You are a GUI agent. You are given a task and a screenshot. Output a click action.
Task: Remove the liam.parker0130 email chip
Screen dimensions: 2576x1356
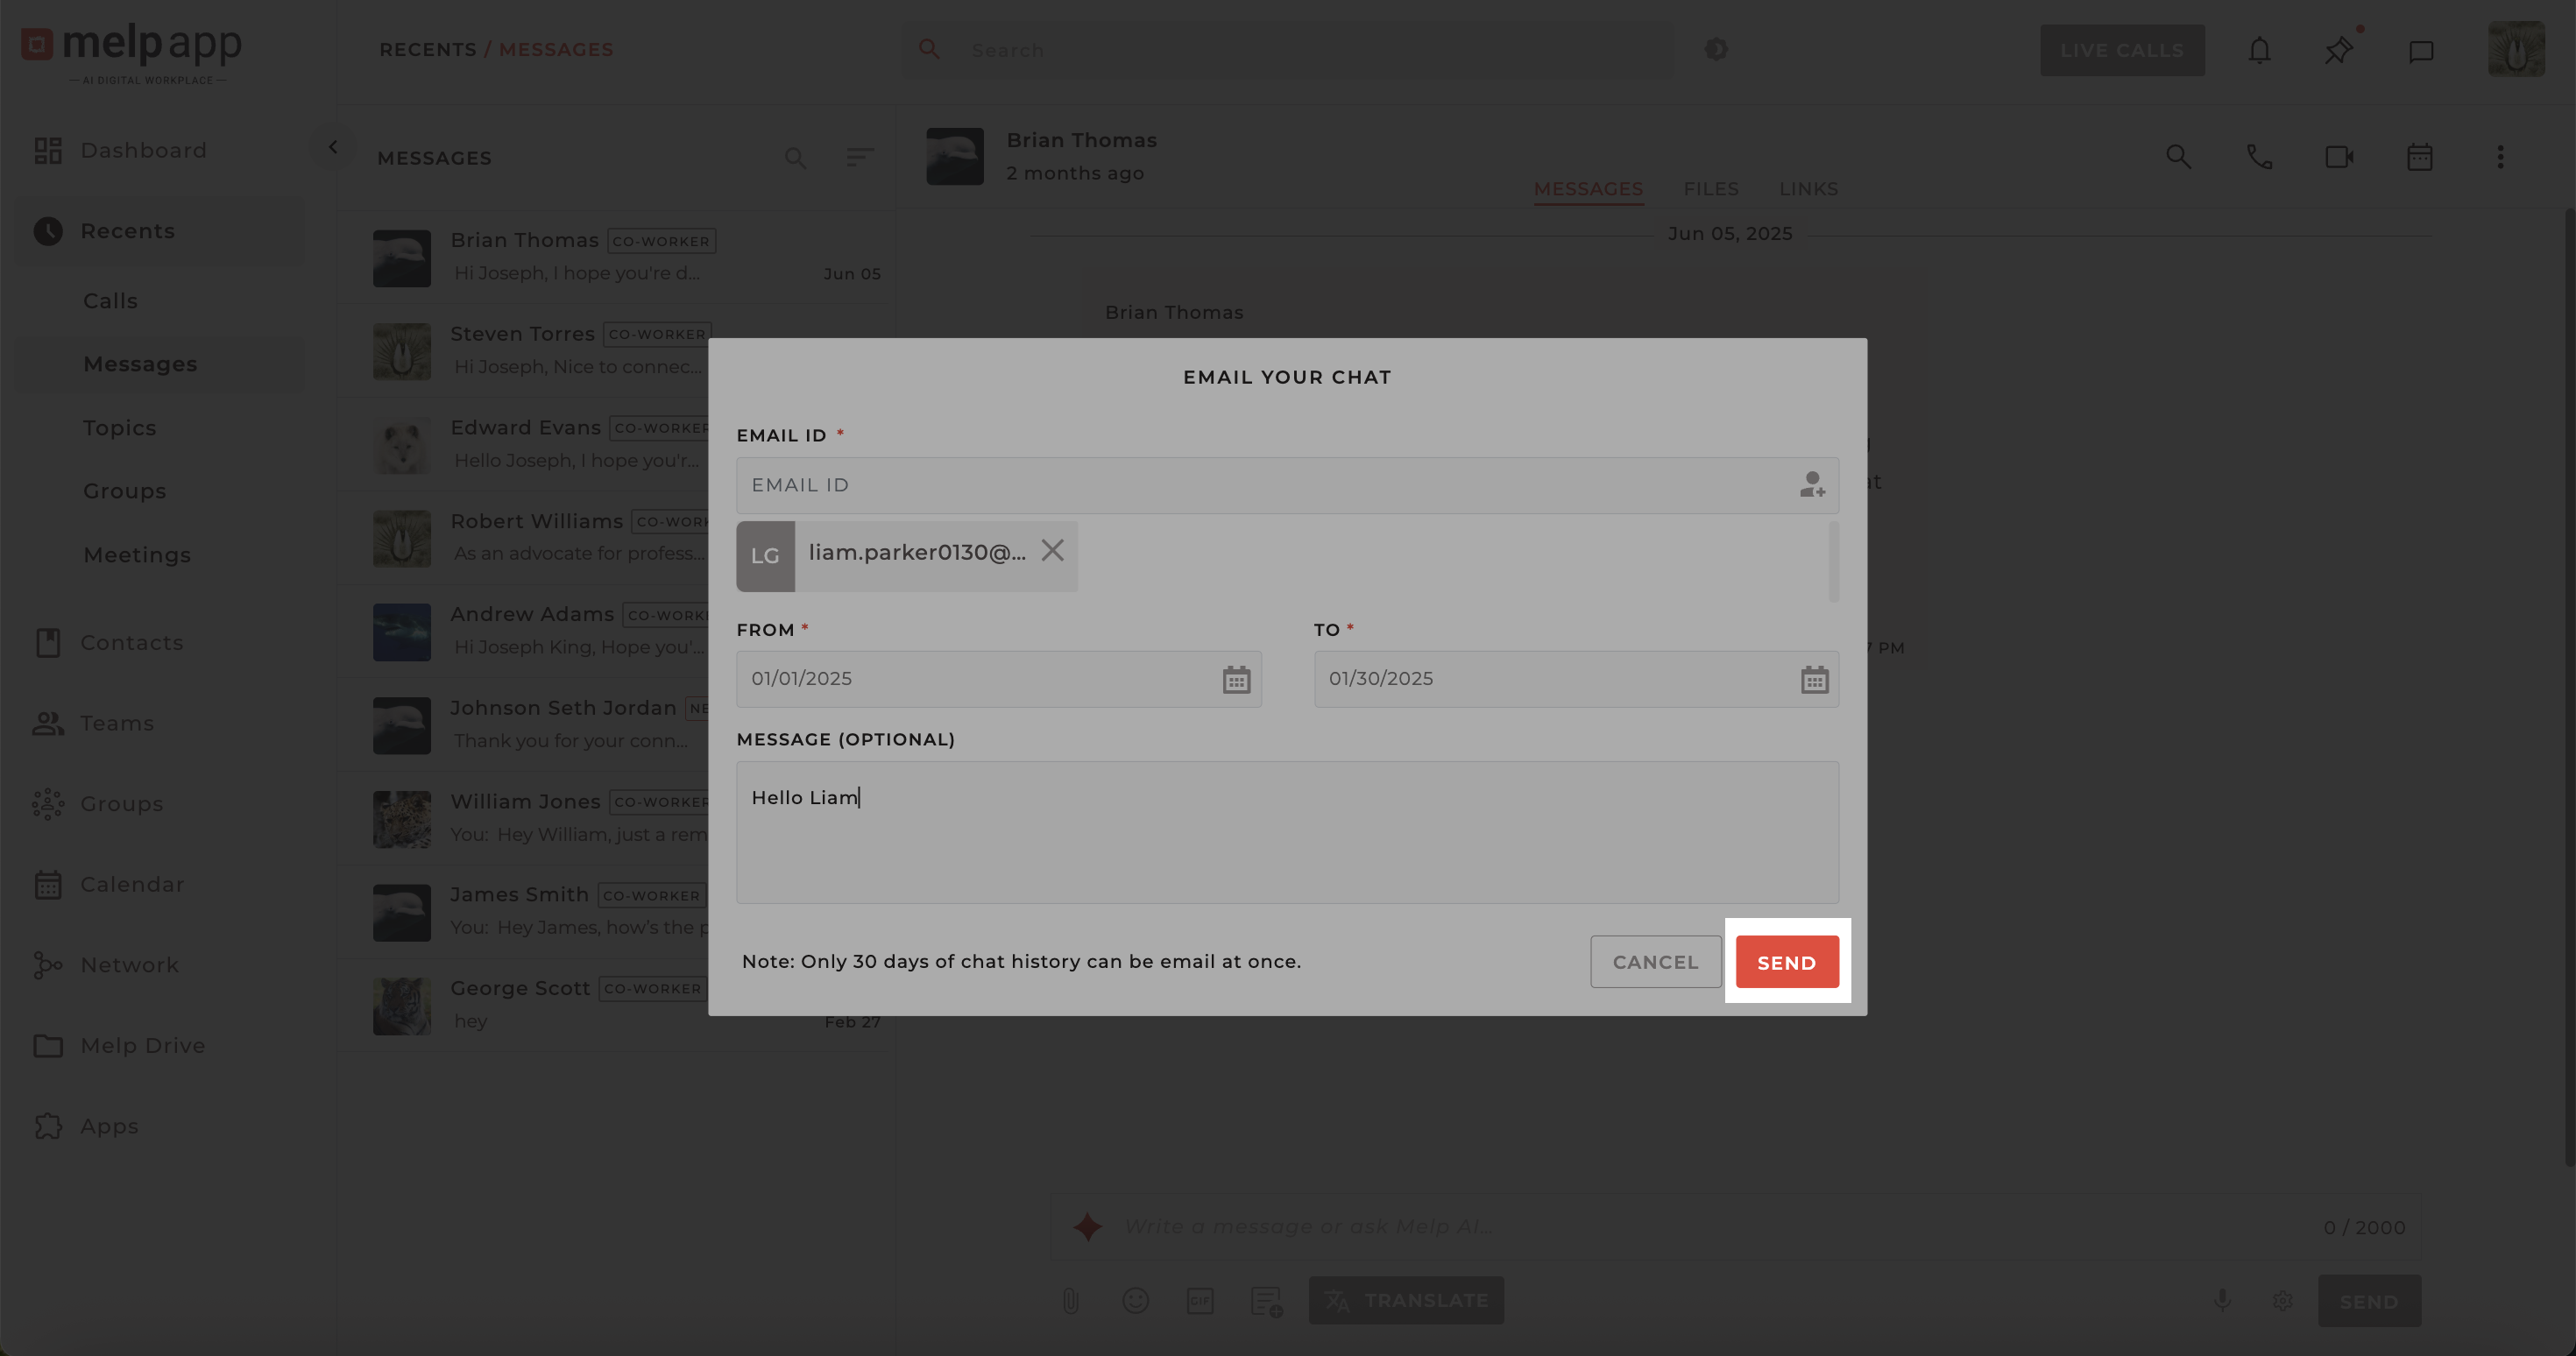tap(1052, 551)
